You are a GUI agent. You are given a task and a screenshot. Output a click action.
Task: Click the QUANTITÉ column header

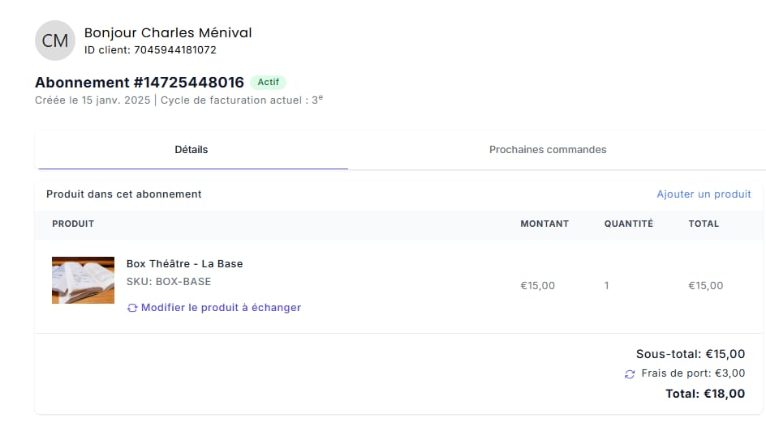[629, 224]
